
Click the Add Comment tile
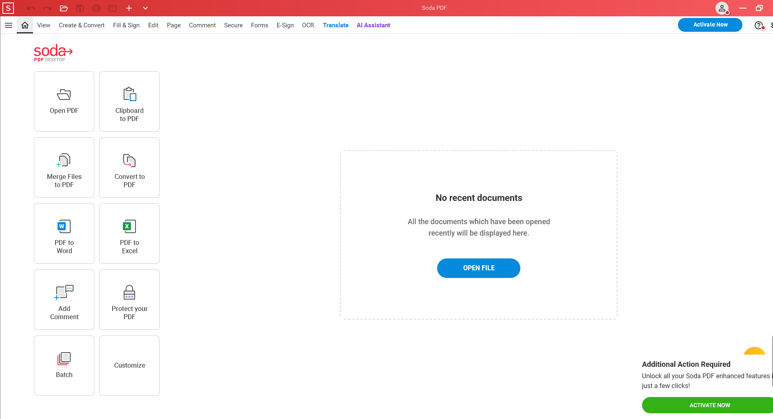pos(64,300)
